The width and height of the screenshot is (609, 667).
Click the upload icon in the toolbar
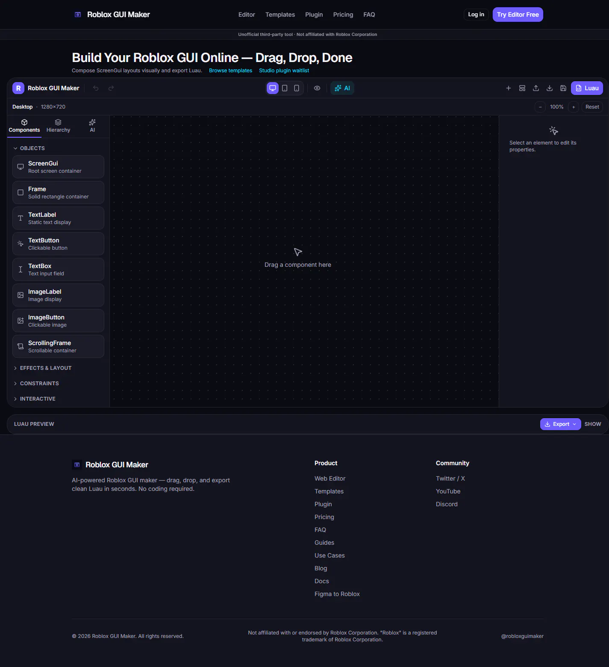coord(536,88)
